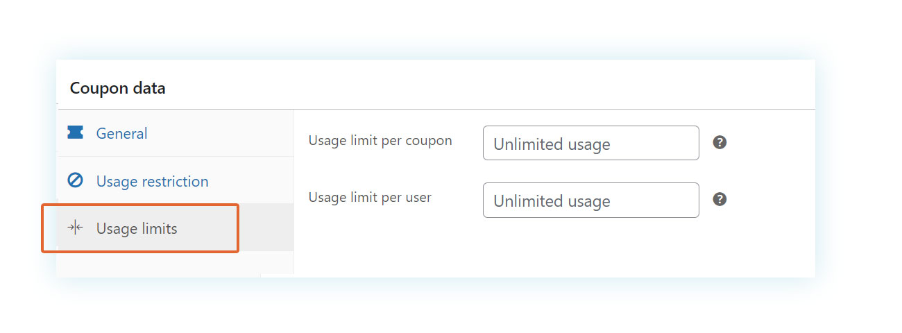Click the inward arrows icon for Usage limits

click(75, 228)
